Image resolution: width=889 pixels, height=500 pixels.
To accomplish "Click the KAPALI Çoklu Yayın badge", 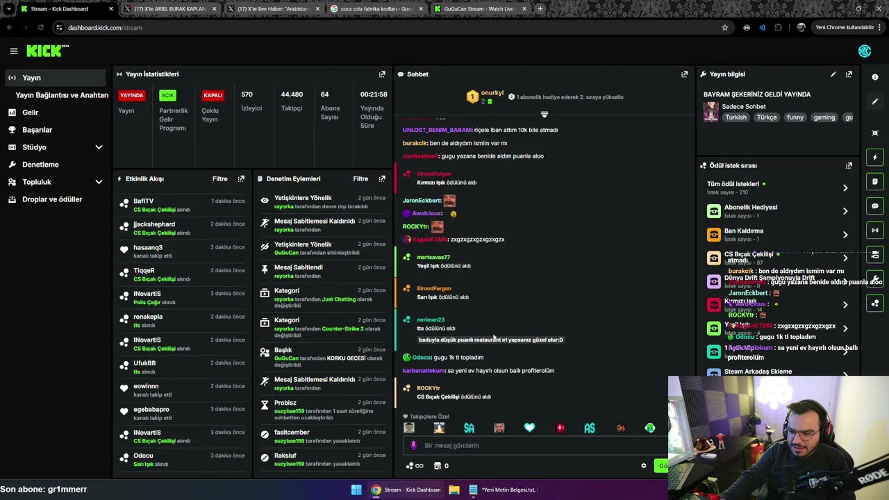I will coord(213,95).
